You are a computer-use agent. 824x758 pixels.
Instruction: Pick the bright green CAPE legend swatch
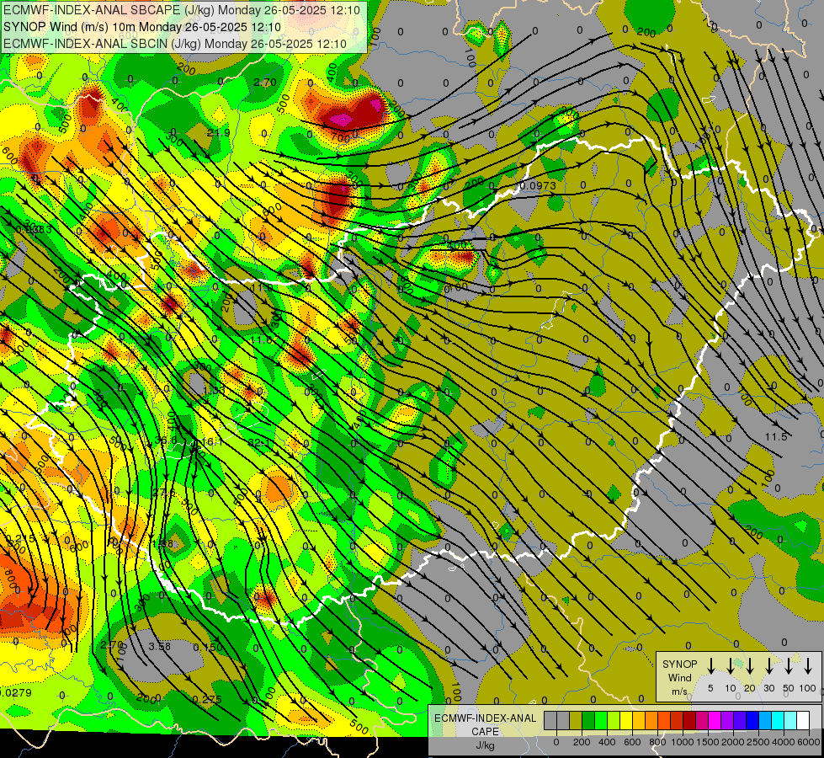[601, 721]
